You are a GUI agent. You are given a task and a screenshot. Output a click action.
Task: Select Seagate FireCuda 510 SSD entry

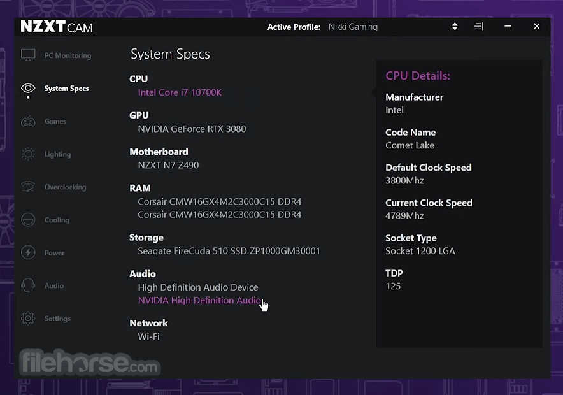[229, 251]
